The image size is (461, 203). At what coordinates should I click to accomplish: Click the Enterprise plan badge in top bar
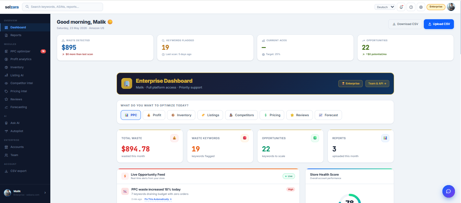pos(436,7)
